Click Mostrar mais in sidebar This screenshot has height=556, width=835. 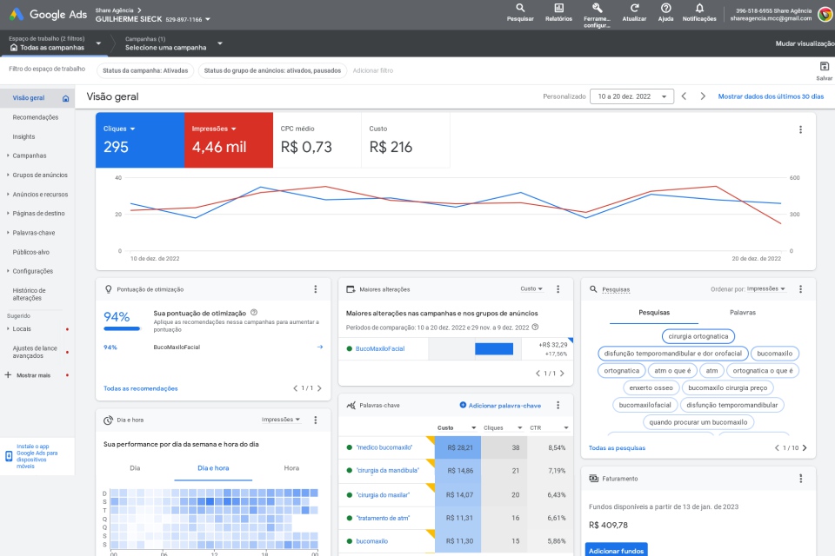click(x=33, y=375)
